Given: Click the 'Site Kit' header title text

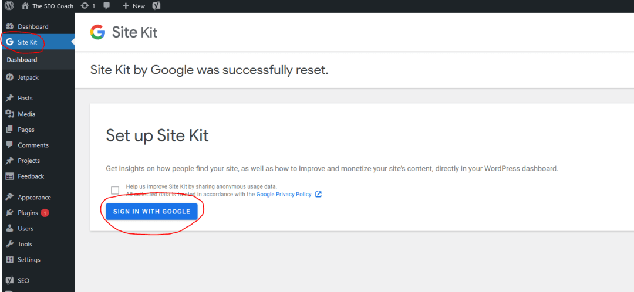Looking at the screenshot, I should point(134,32).
